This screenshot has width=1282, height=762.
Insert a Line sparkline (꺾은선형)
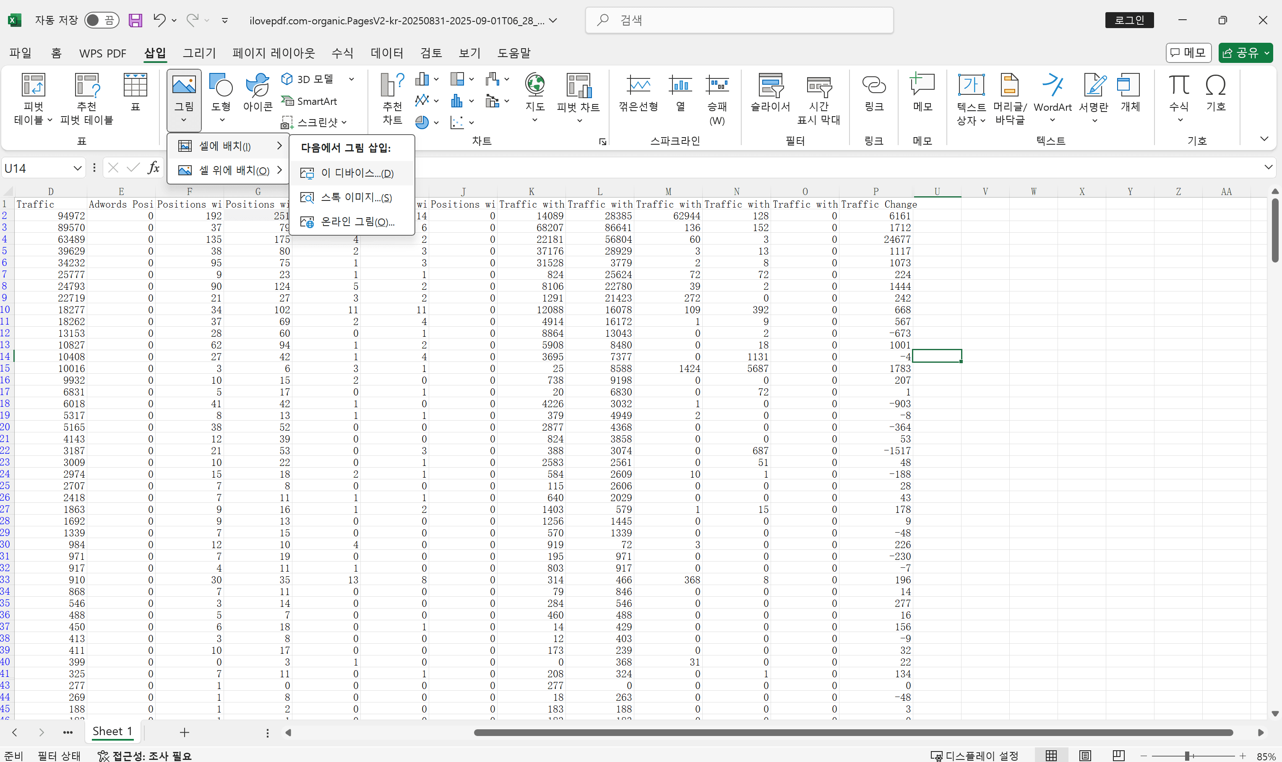point(638,92)
